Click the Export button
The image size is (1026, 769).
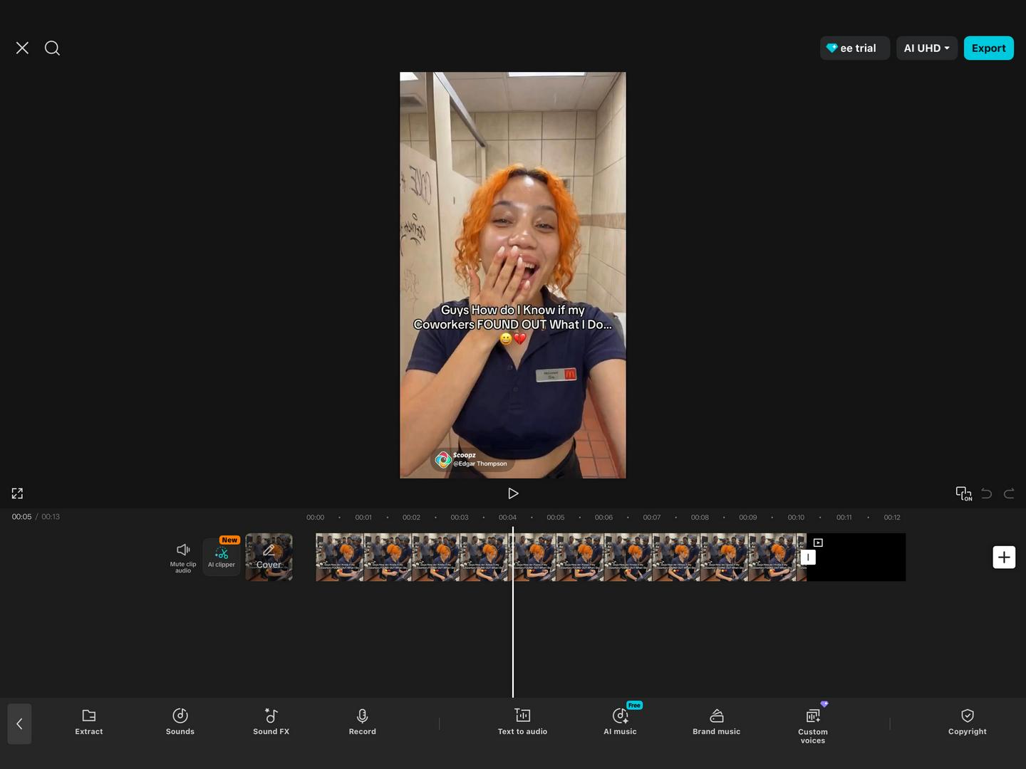coord(988,48)
